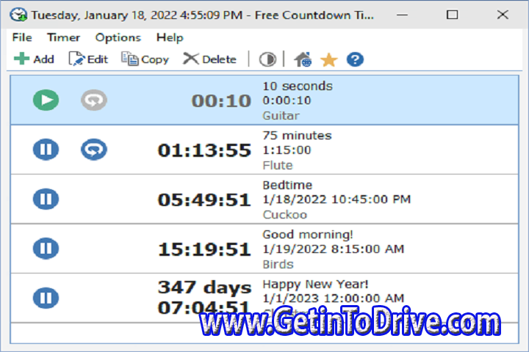Pause the Happy New Year! timer

point(46,298)
